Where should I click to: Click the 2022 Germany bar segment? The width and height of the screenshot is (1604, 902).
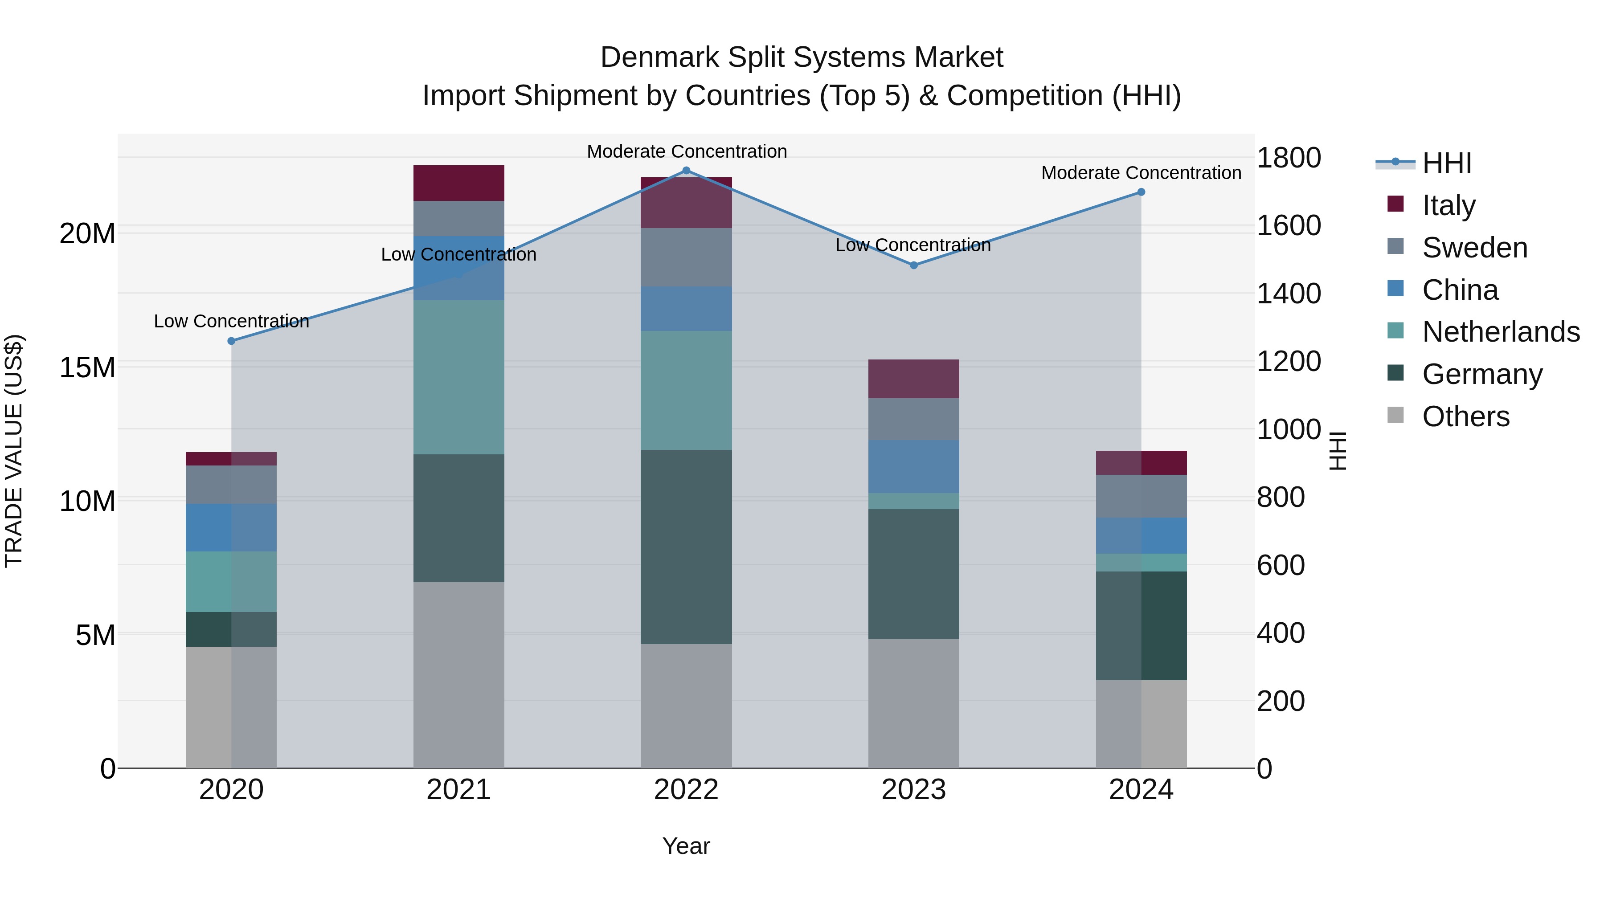click(686, 547)
